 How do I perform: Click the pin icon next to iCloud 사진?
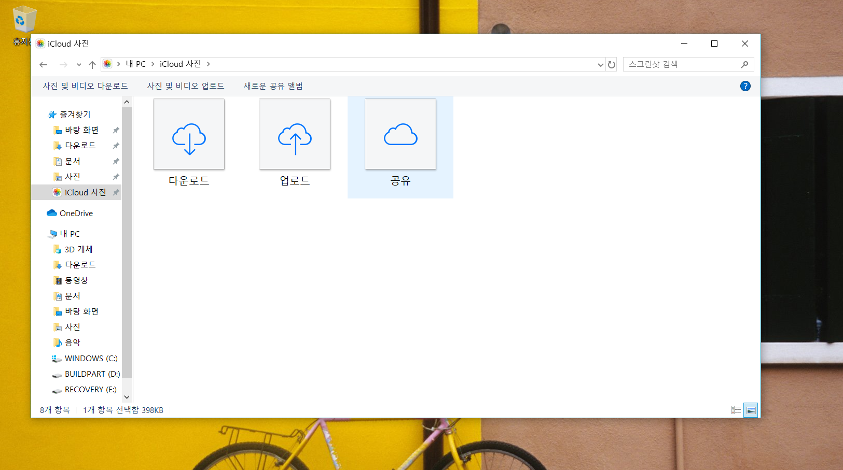[x=116, y=192]
